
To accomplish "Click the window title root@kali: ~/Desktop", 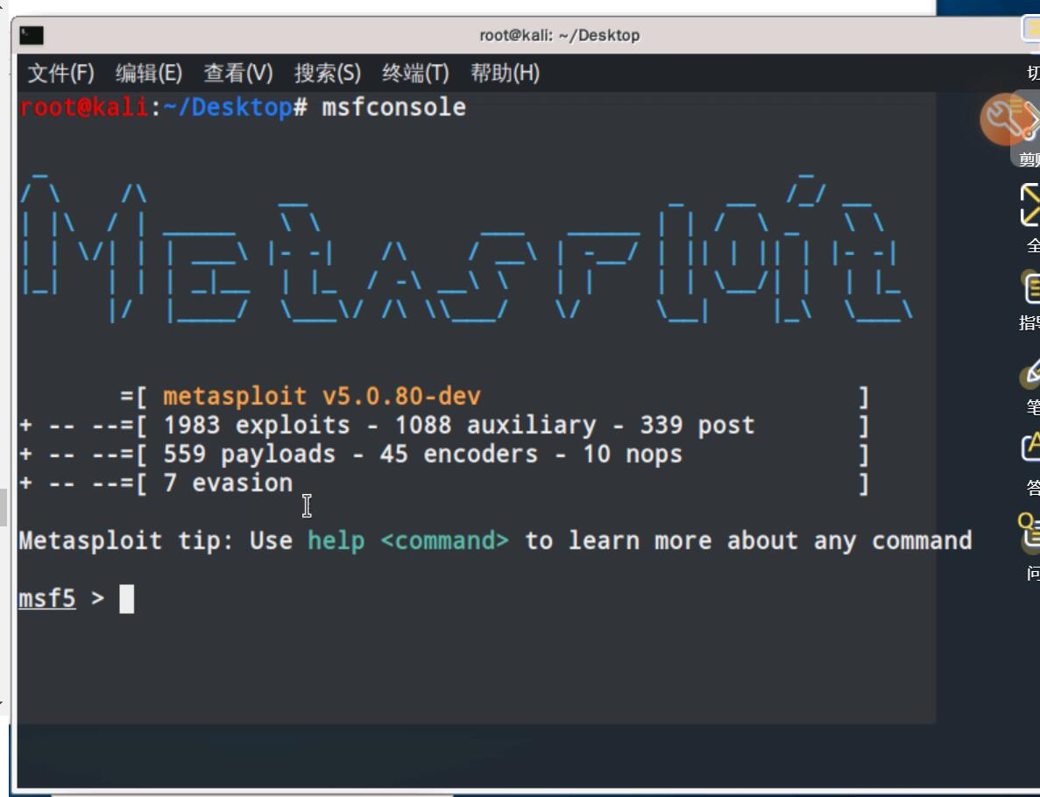I will 559,35.
